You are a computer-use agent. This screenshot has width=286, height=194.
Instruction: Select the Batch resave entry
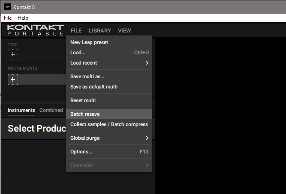coord(109,114)
